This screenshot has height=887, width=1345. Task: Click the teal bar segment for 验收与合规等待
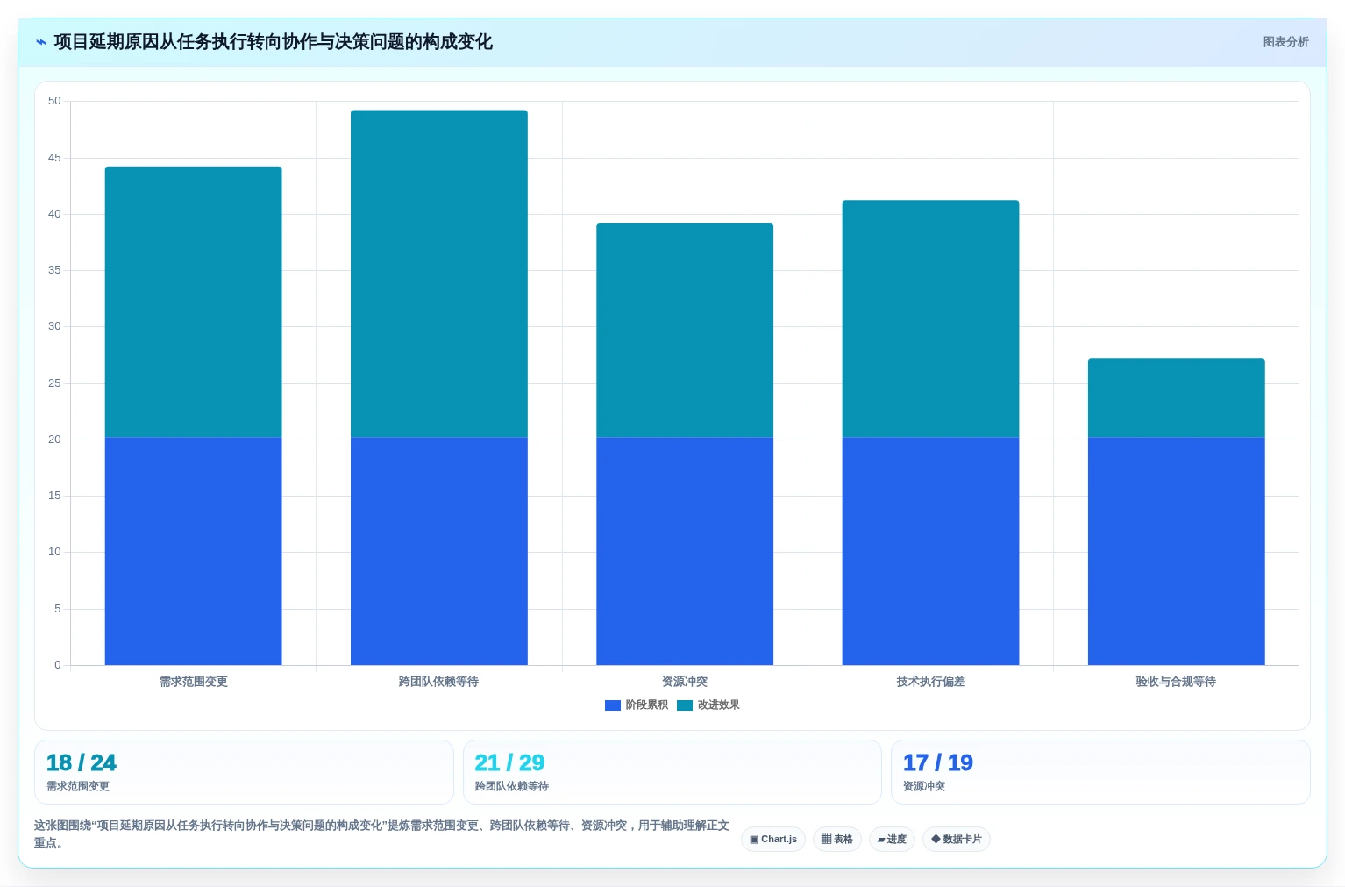(1177, 398)
